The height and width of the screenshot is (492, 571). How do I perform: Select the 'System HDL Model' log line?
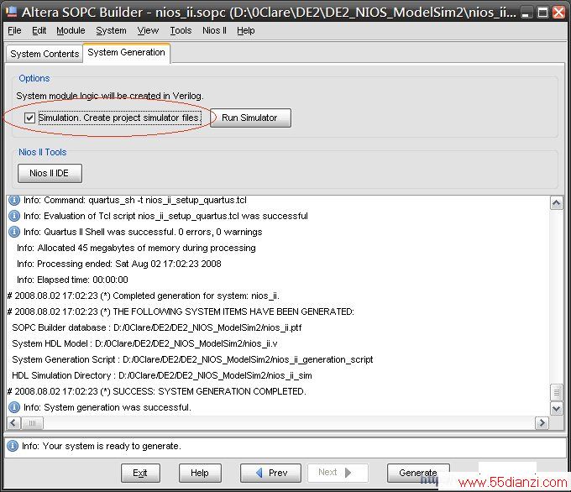coord(144,343)
